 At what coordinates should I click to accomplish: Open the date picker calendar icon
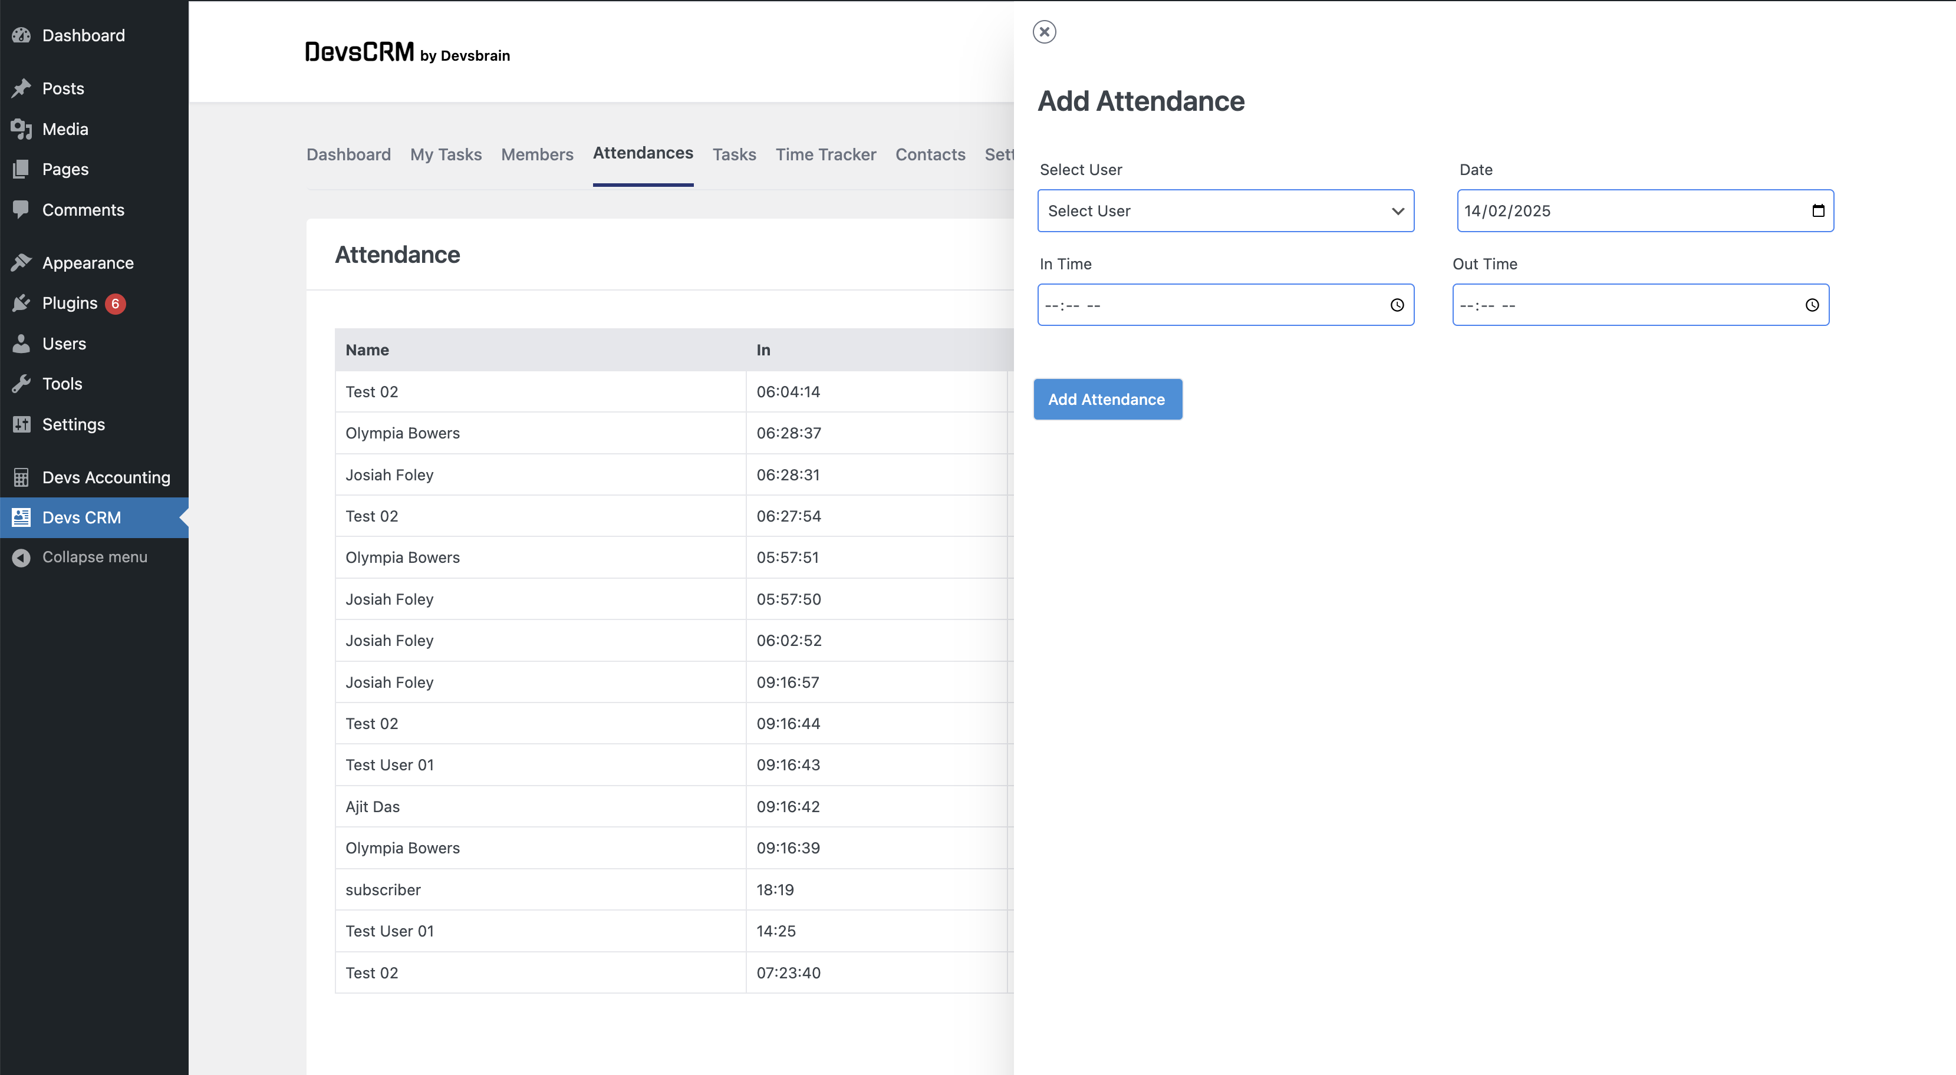click(1818, 210)
